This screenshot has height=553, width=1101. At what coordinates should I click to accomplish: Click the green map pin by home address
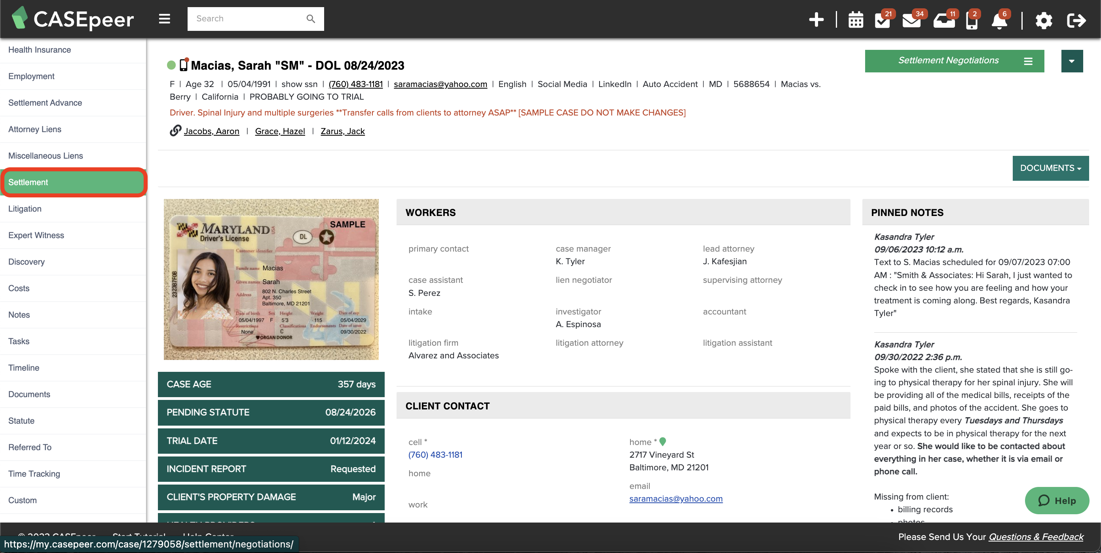click(x=662, y=441)
